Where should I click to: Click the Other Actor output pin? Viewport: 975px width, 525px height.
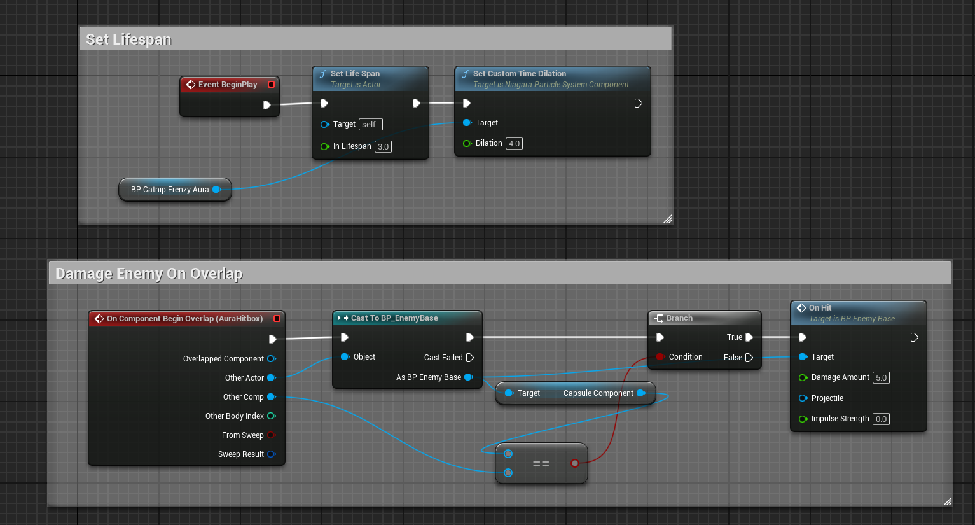(272, 377)
